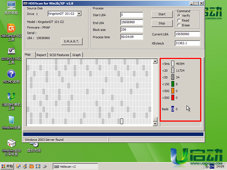Click the Firmware : PMAP text
The image size is (227, 170).
[39, 28]
